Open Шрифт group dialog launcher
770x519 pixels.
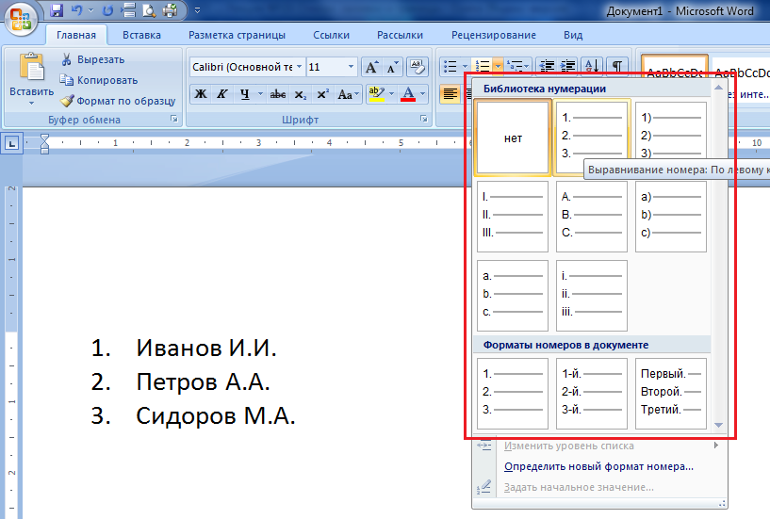click(424, 119)
